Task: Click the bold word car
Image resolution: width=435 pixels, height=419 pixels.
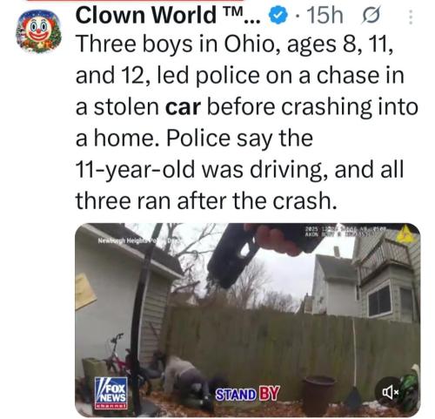Action: click(183, 107)
